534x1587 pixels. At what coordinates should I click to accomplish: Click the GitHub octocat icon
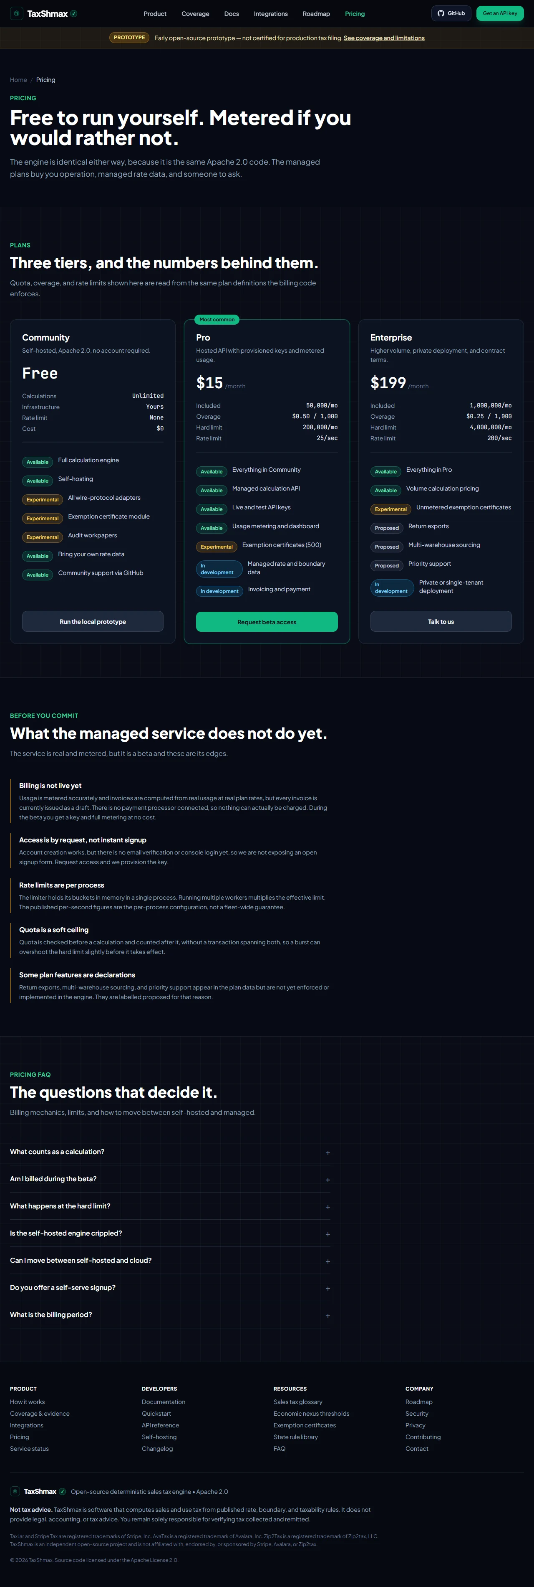441,13
